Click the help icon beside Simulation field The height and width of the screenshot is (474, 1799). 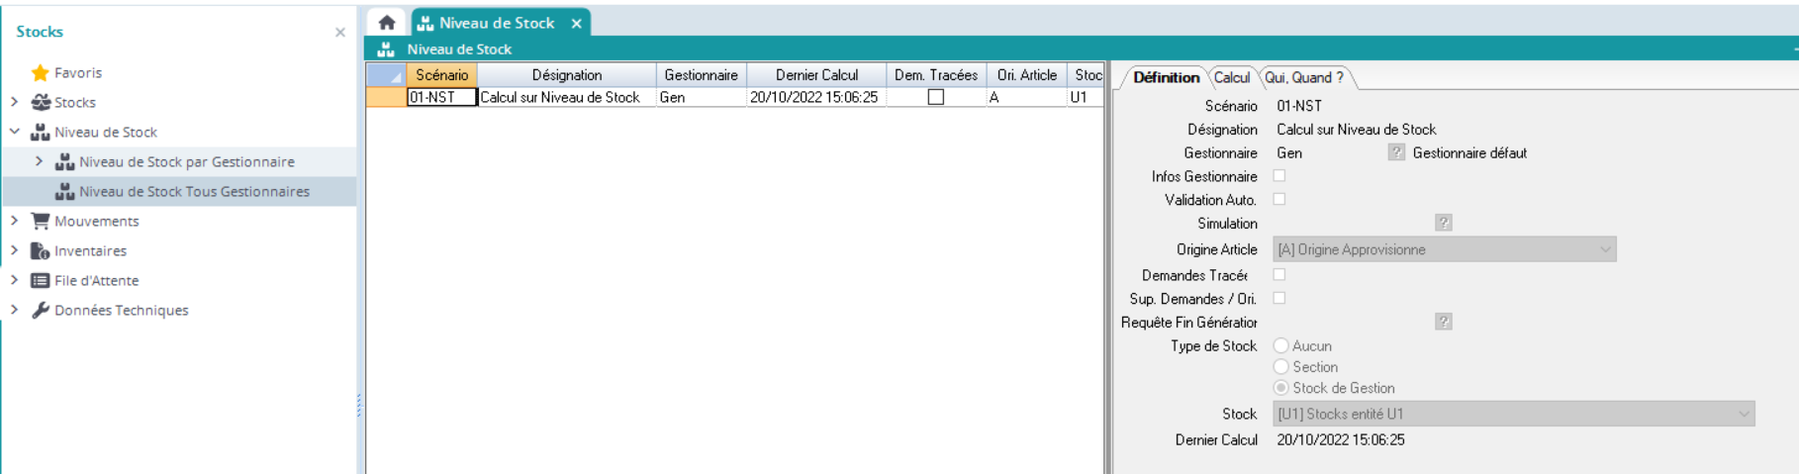tap(1444, 223)
